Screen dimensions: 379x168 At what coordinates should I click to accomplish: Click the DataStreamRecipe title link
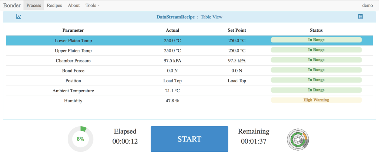[x=175, y=17]
